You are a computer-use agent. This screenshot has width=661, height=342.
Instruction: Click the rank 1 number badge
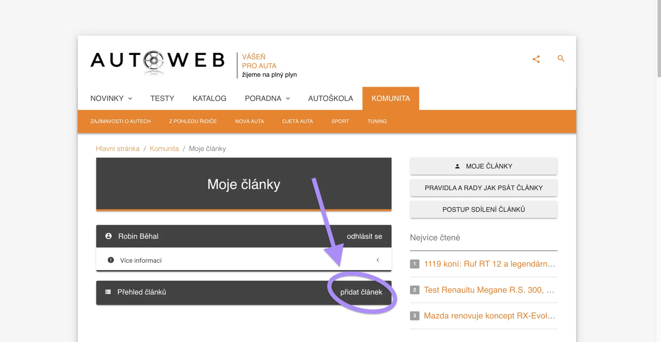click(414, 264)
